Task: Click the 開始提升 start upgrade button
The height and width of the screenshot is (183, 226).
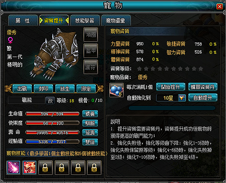Action: pos(170,87)
